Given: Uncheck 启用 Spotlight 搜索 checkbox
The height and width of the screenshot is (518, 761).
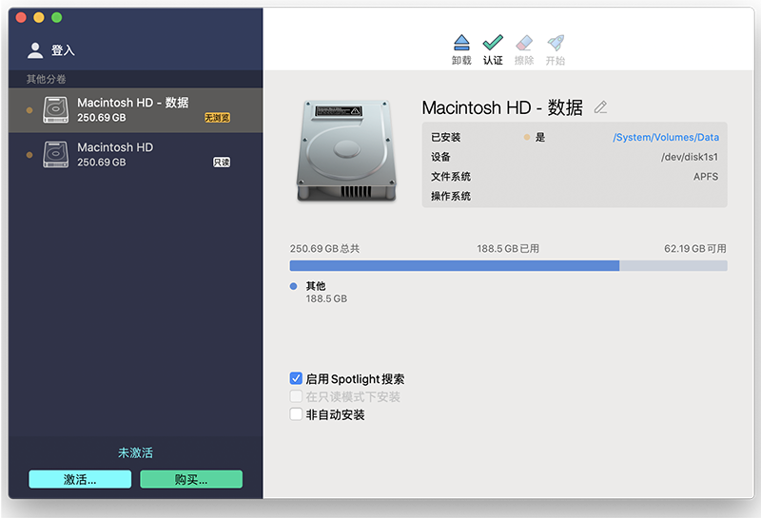Looking at the screenshot, I should tap(296, 378).
